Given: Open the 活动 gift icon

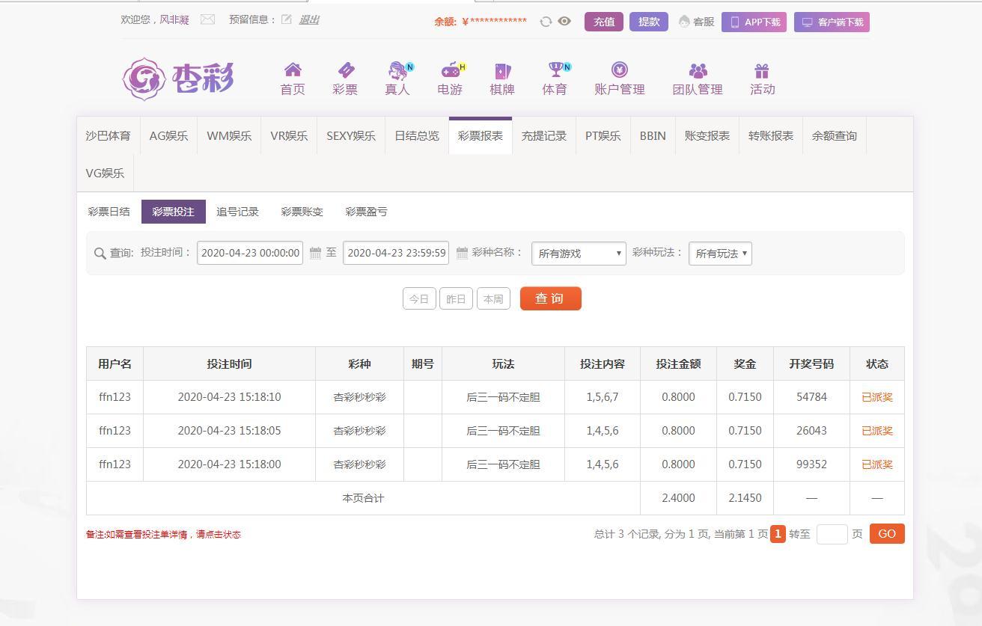Looking at the screenshot, I should click(x=762, y=70).
